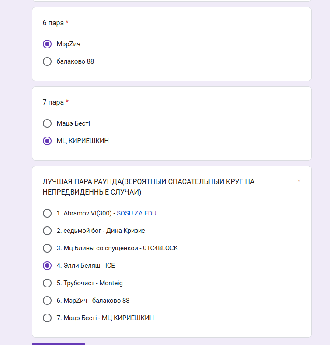Select option 1. Abramov VI(300) radio button

47,213
